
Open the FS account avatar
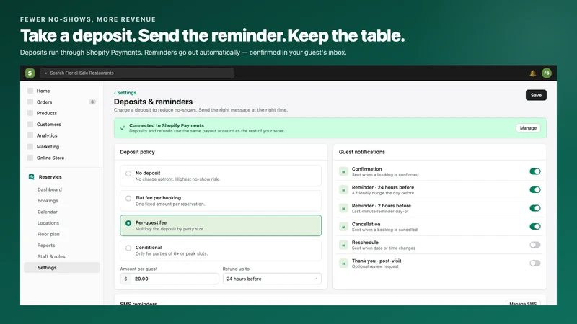pyautogui.click(x=547, y=73)
